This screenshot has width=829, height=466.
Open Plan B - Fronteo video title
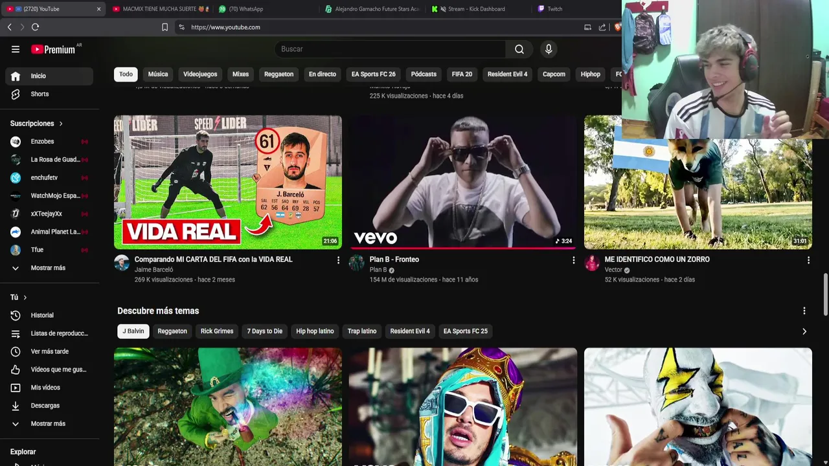[x=394, y=260]
